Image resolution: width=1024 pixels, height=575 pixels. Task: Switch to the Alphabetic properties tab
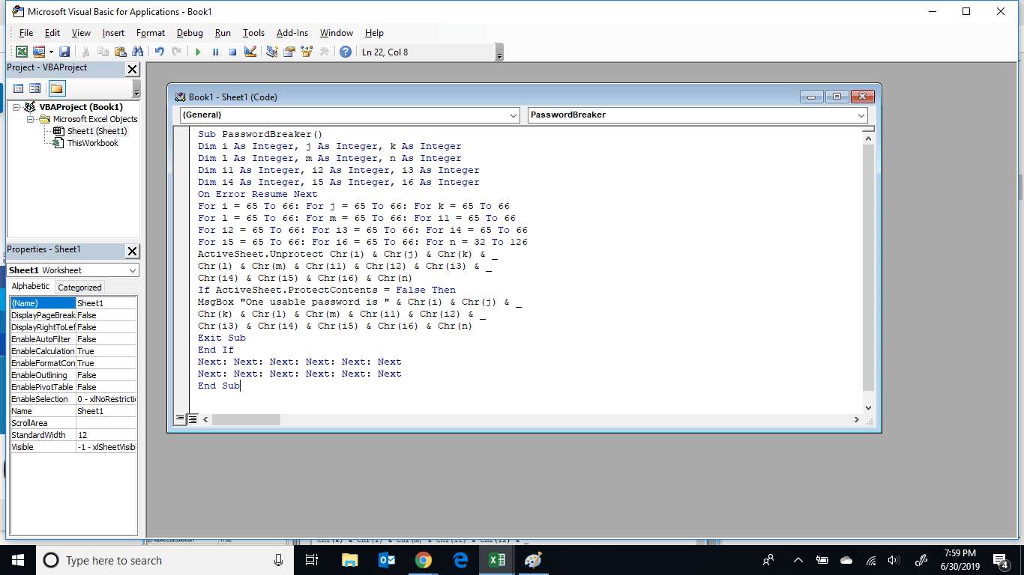click(x=31, y=287)
